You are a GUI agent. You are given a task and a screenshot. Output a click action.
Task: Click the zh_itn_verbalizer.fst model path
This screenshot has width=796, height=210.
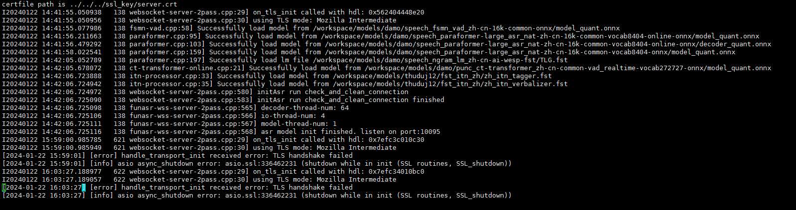point(450,84)
